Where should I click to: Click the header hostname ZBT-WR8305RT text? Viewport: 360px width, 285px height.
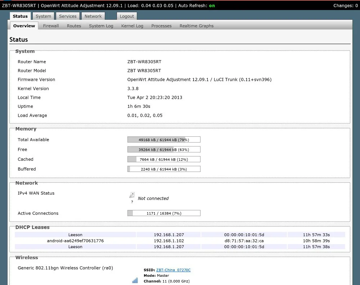point(19,5)
